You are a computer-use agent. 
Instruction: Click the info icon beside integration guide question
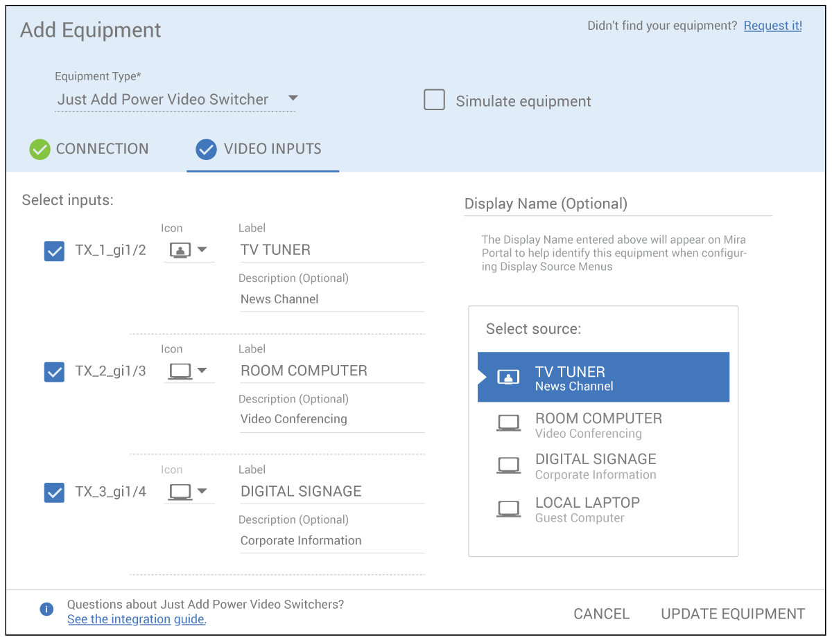[x=46, y=610]
